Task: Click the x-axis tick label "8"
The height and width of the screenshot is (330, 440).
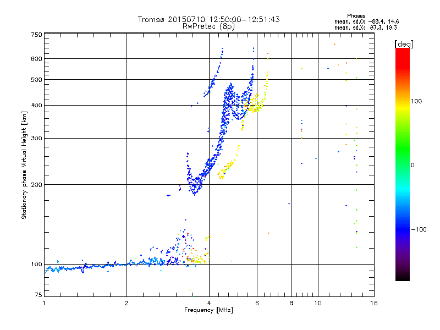Action: coord(291,303)
